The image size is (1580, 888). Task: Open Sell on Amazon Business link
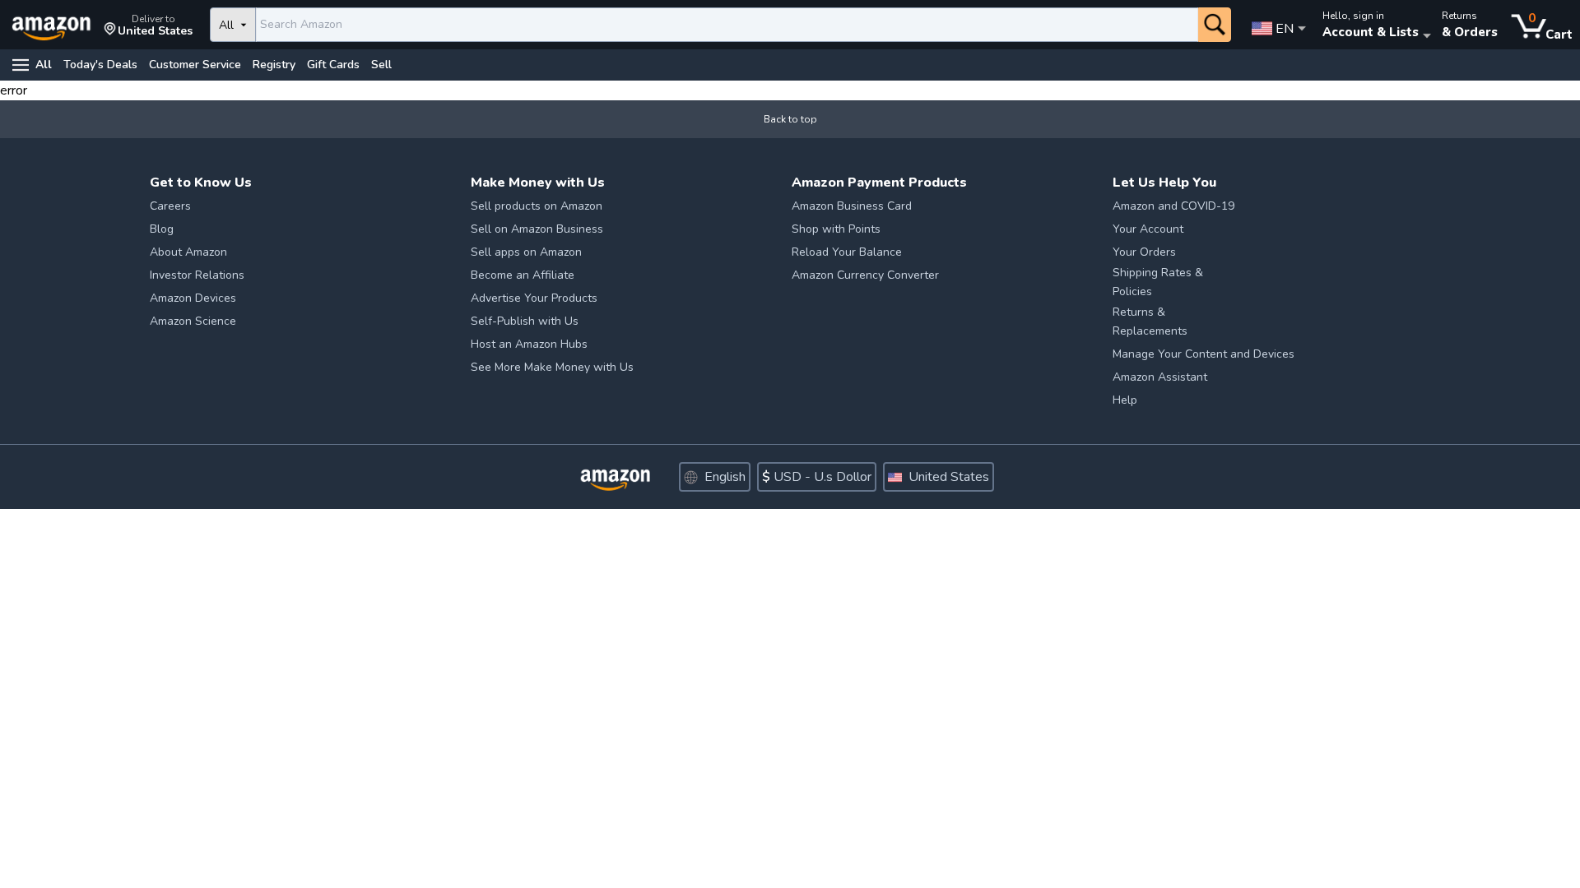537,229
